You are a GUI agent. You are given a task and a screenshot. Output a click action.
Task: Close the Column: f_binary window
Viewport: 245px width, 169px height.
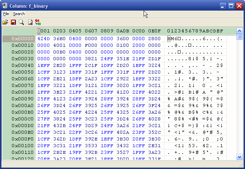point(239,6)
